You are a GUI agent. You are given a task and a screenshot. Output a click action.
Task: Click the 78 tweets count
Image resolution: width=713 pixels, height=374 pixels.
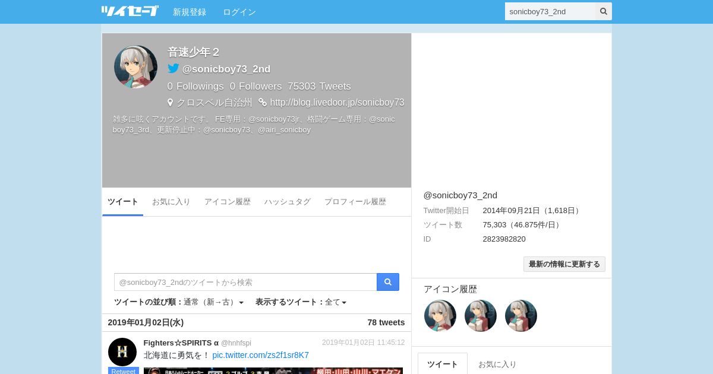(x=386, y=322)
